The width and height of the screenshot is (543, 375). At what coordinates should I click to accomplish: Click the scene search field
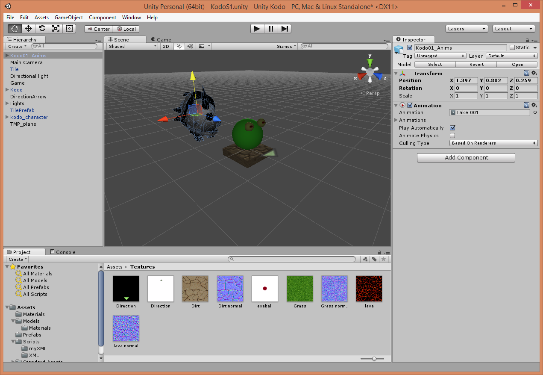pyautogui.click(x=345, y=46)
